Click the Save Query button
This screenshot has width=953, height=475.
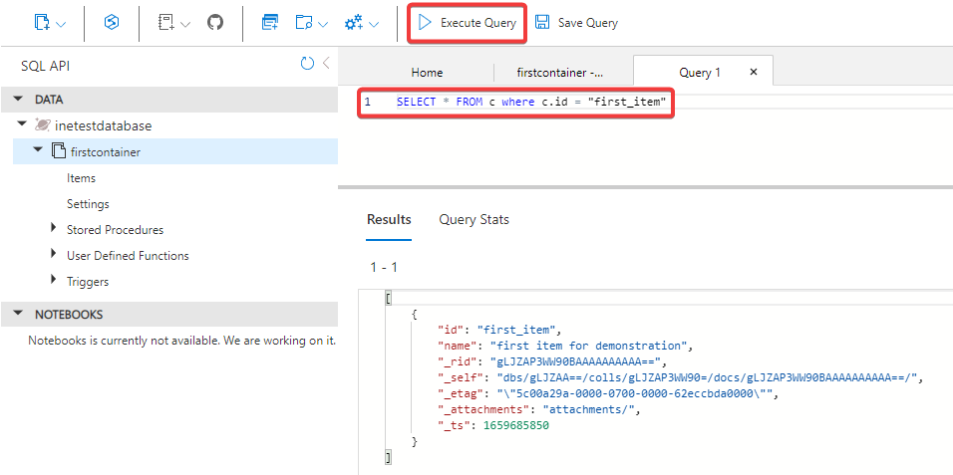tap(576, 22)
